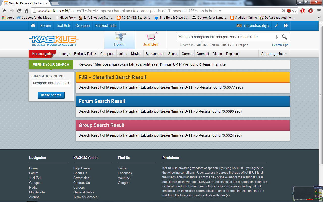323x202 pixels.
Task: Click Forum Search Result header
Action: [183, 101]
